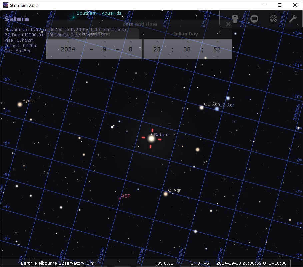
Task: Click the Saturn label next to the planet
Action: click(x=161, y=135)
